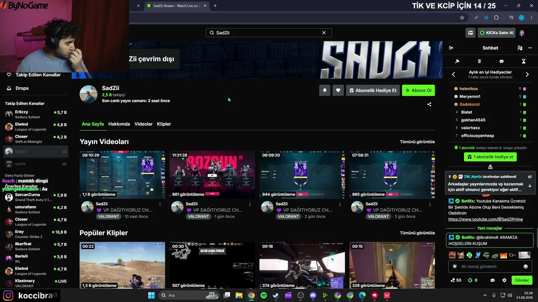Viewport: 538px width, 302px height.
Task: Gift one subscription with green button
Action: (490, 157)
